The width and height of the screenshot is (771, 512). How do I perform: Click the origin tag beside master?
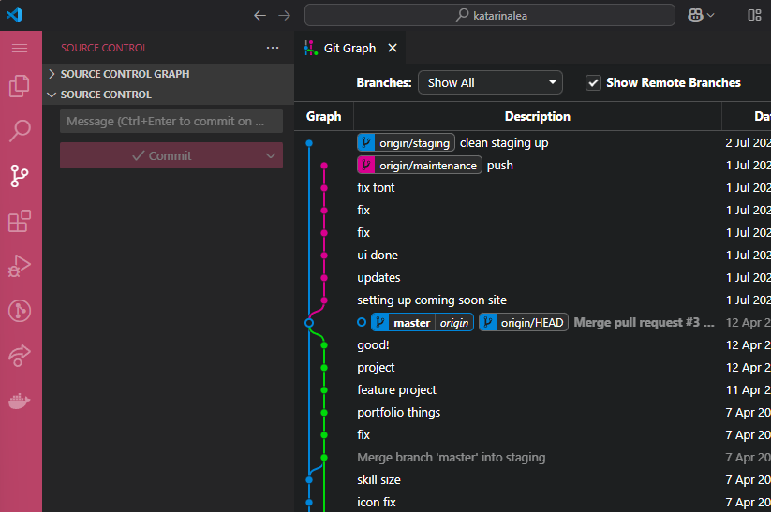454,323
